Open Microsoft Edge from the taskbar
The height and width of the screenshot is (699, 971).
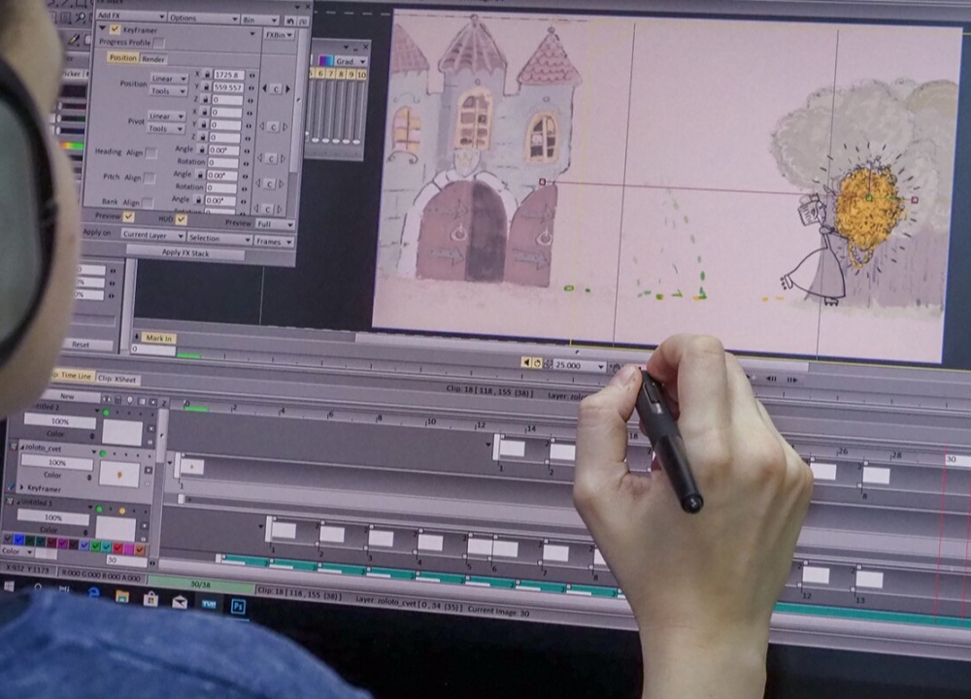[x=94, y=592]
